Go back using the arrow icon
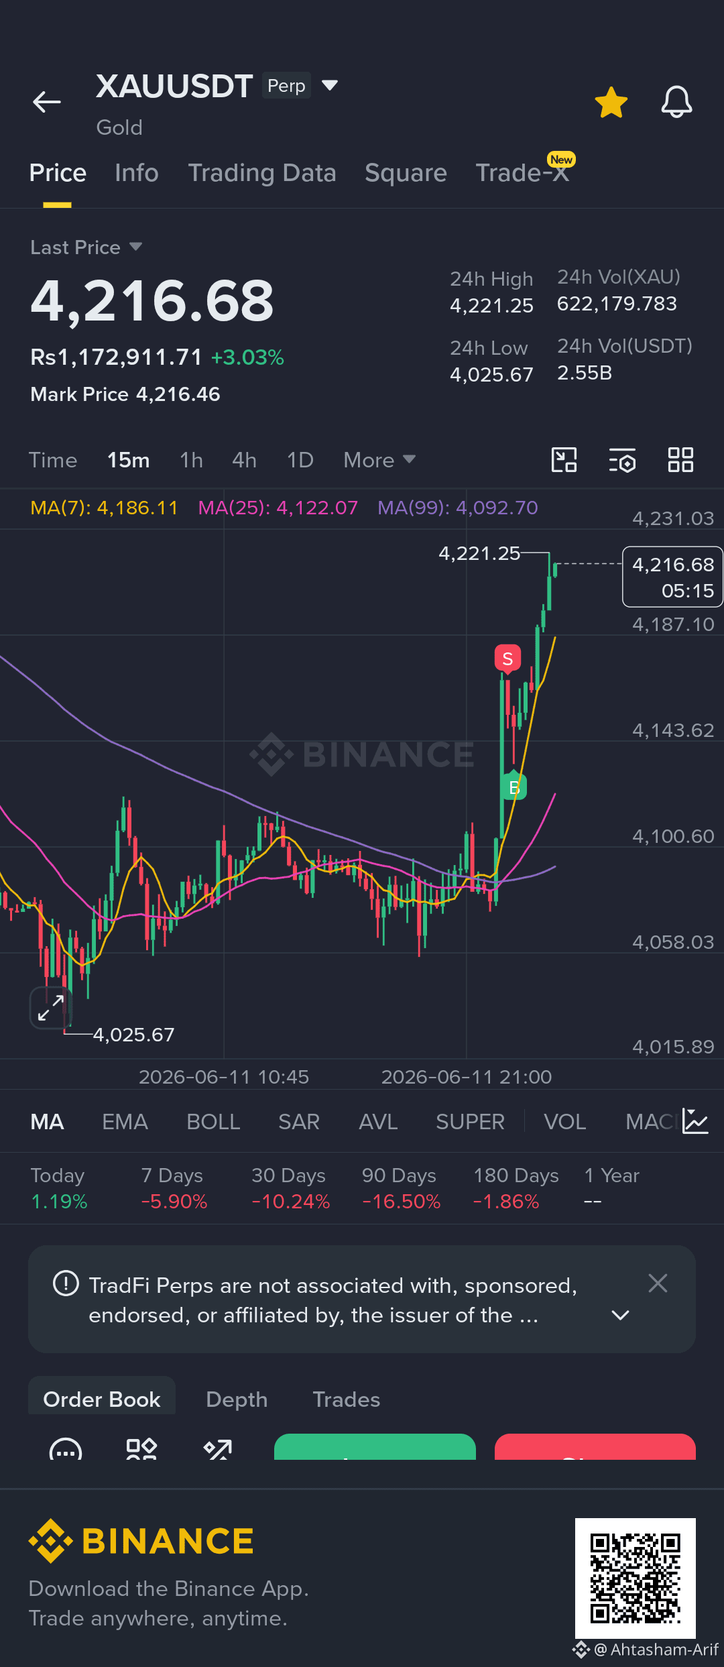The height and width of the screenshot is (1667, 724). [46, 102]
